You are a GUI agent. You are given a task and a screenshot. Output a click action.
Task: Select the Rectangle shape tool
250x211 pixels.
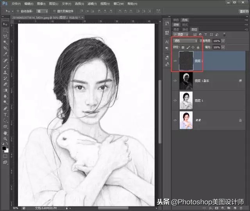[x=5, y=127]
